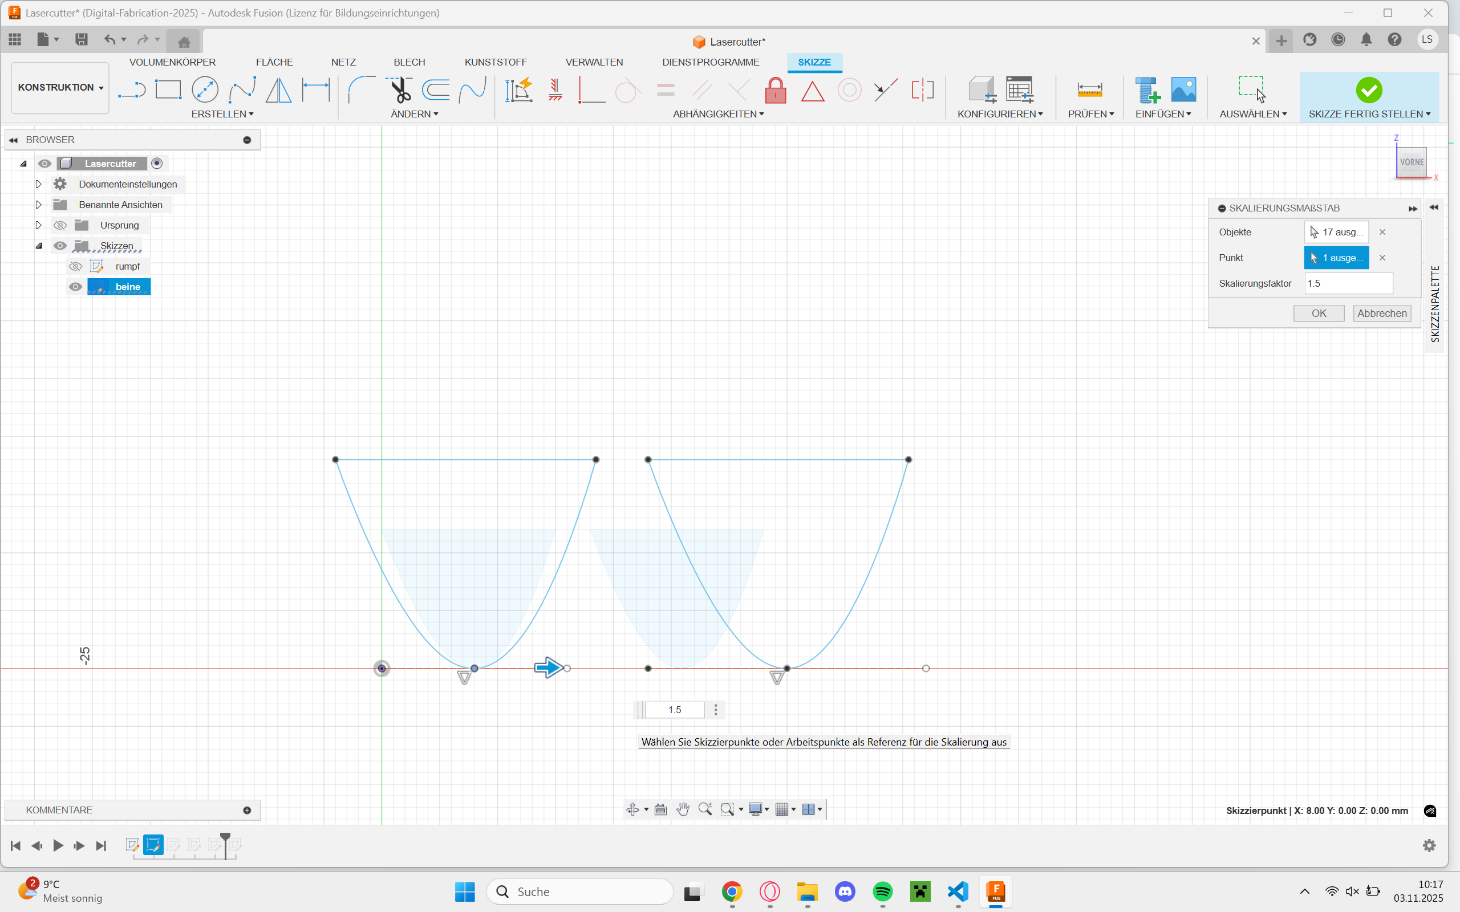The width and height of the screenshot is (1460, 912).
Task: Expand the Dokumenteinstellungen tree node
Action: coord(39,184)
